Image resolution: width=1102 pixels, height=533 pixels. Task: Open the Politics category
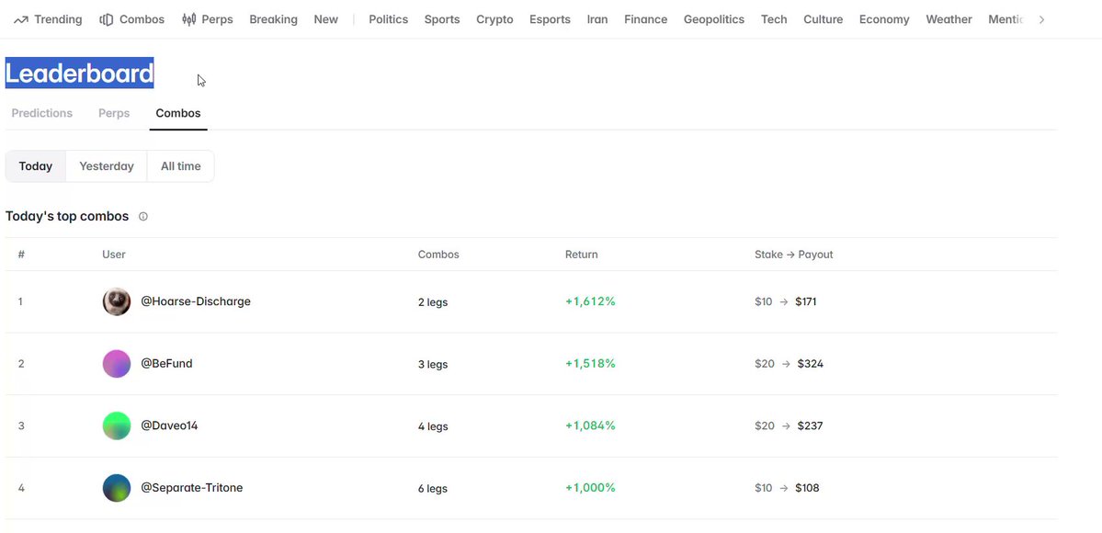389,19
